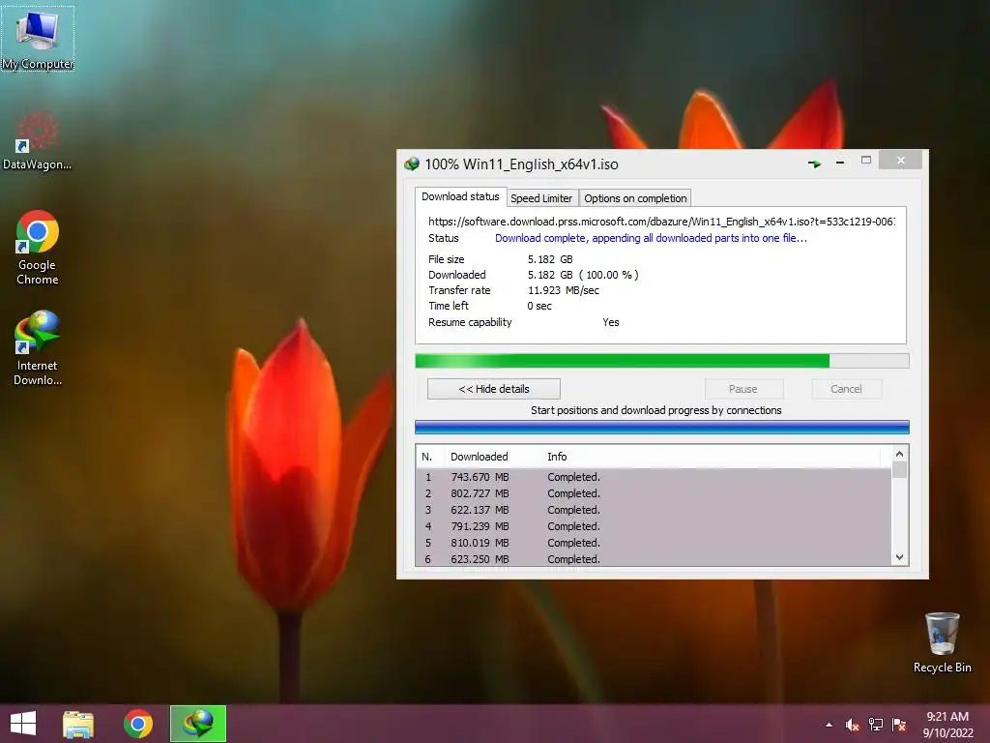Viewport: 990px width, 743px height.
Task: Launch Google Chrome from the desktop icon
Action: point(38,248)
